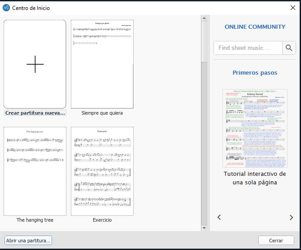Close the Centro de Inicio window

pos(293,8)
